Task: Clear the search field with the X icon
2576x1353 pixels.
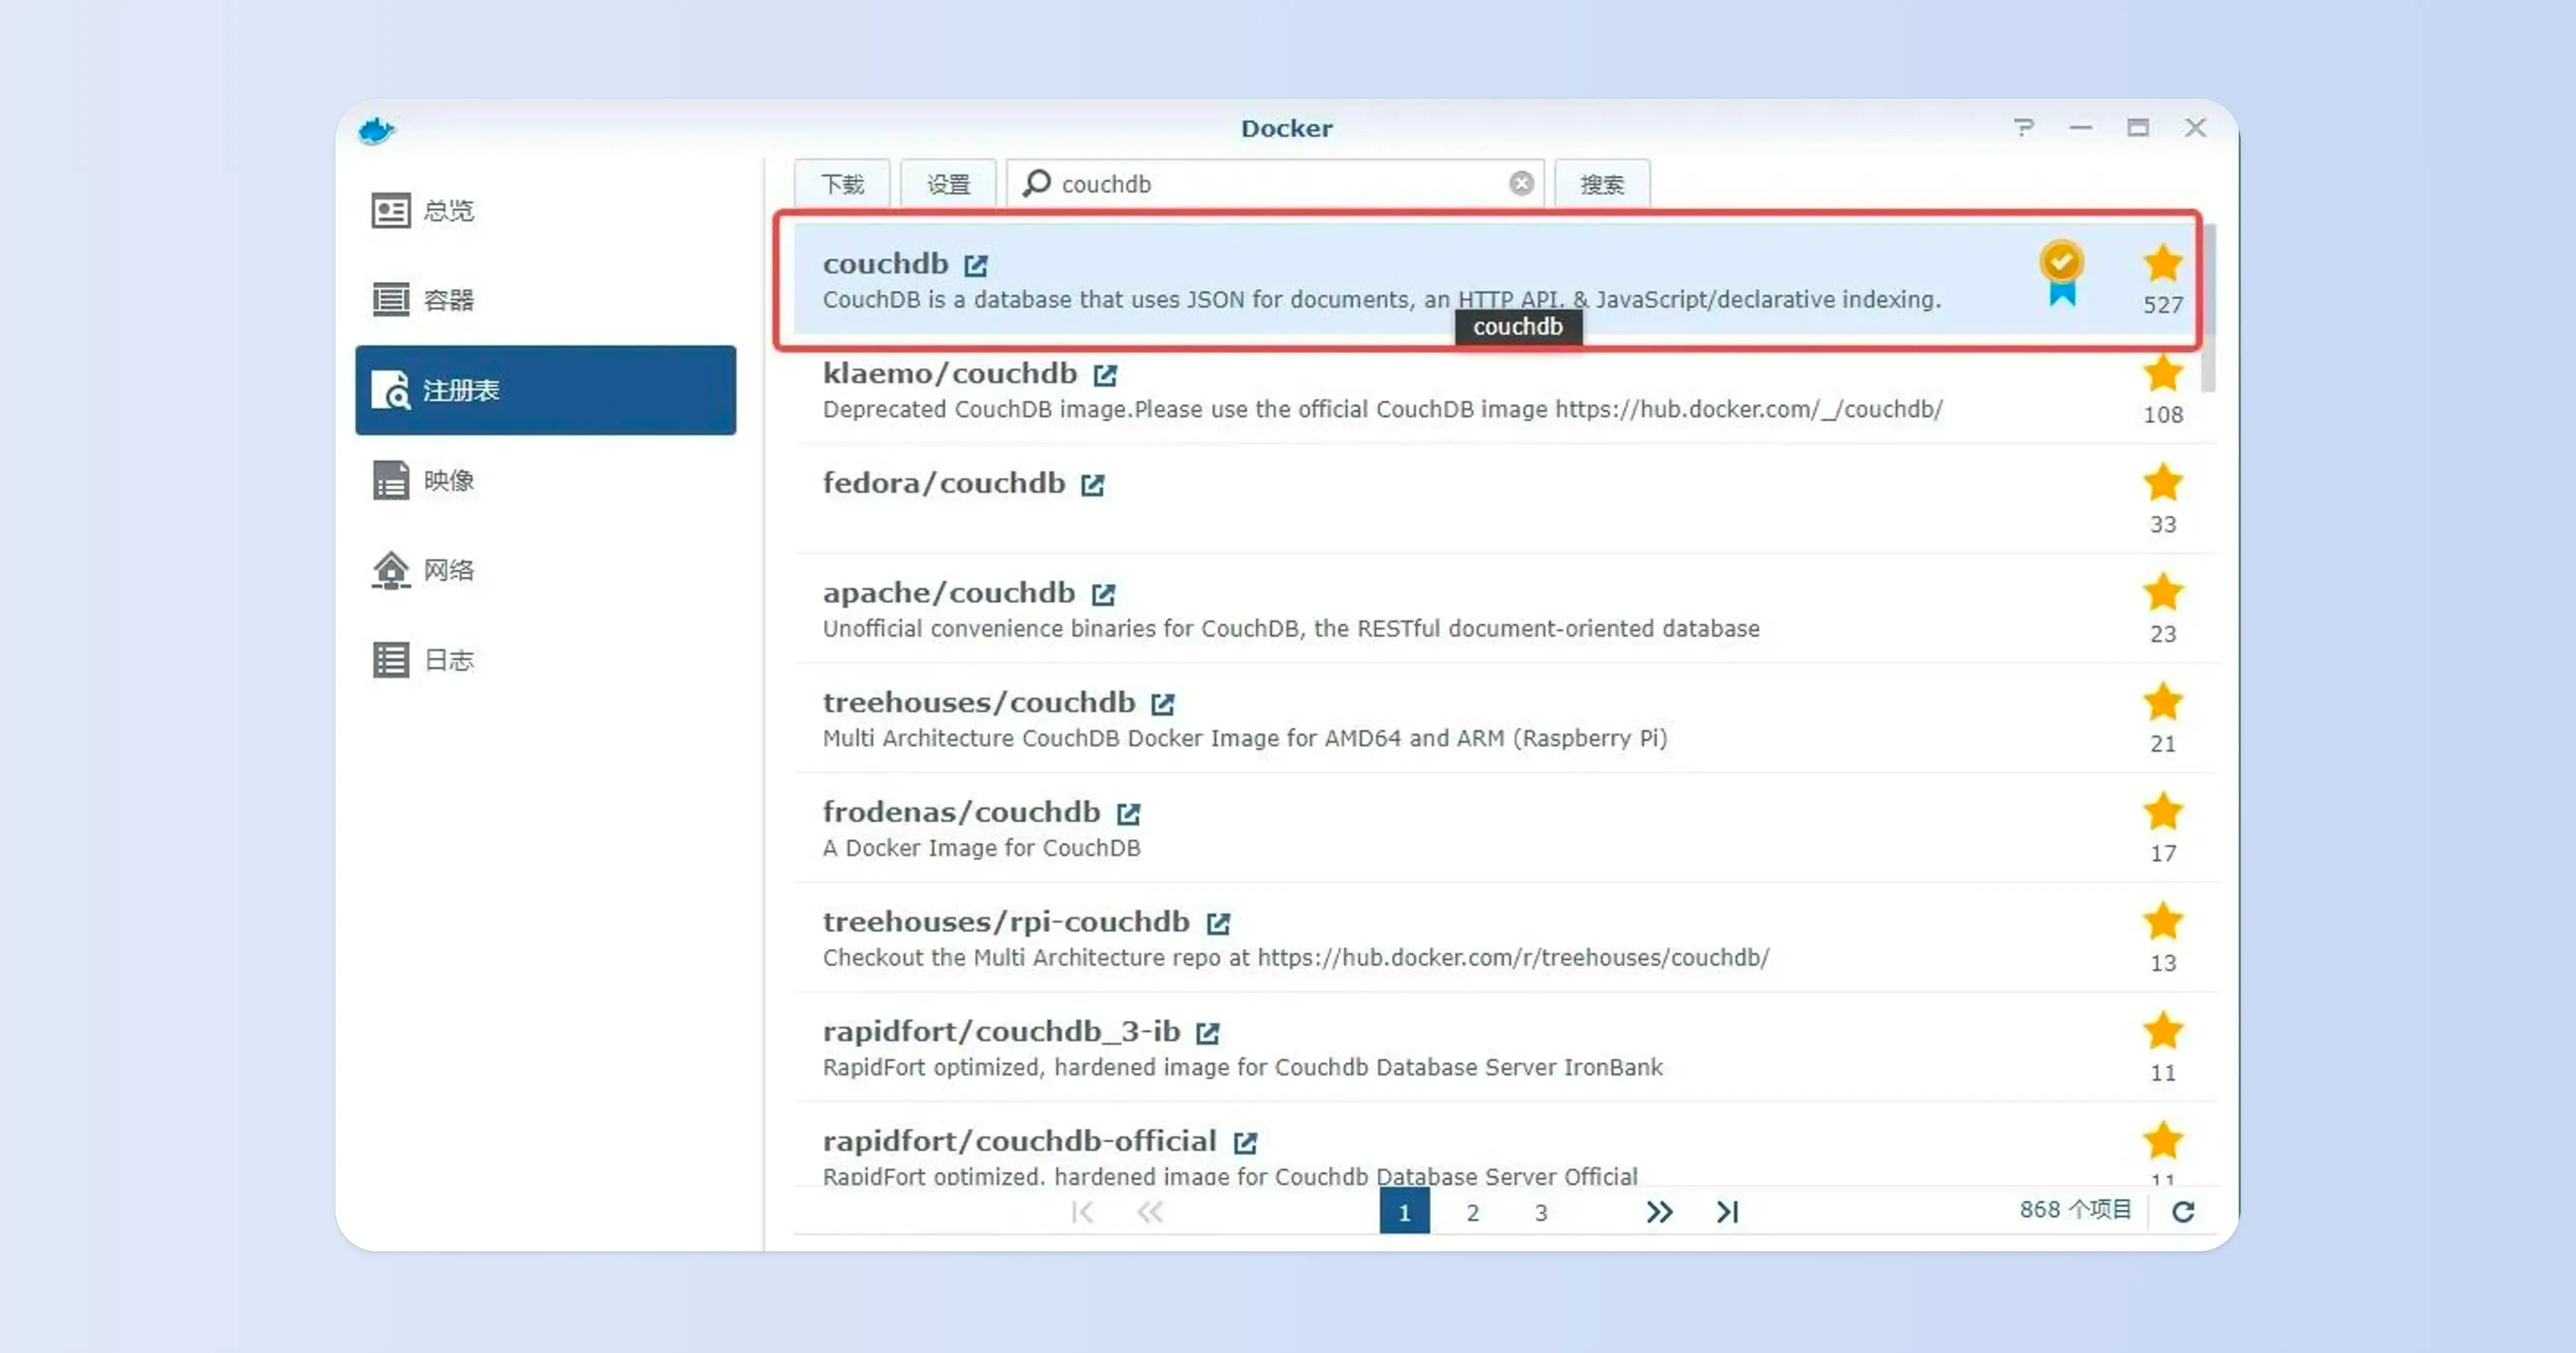Action: coord(1521,184)
